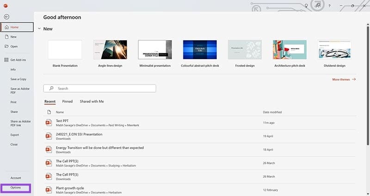The height and width of the screenshot is (196, 370).
Task: Sort by Date modified column
Action: [272, 112]
